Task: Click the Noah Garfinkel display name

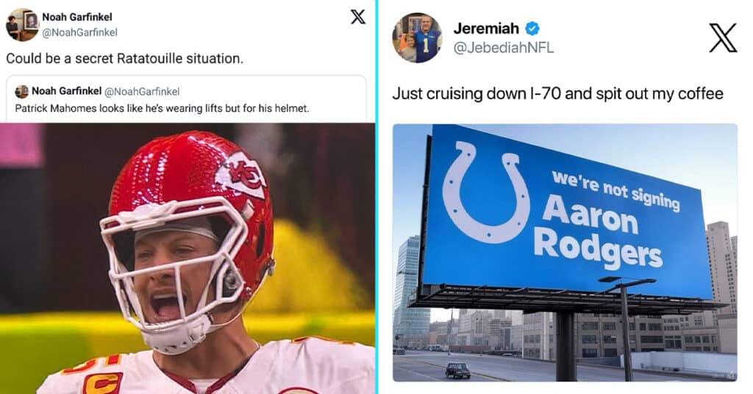Action: 76,17
